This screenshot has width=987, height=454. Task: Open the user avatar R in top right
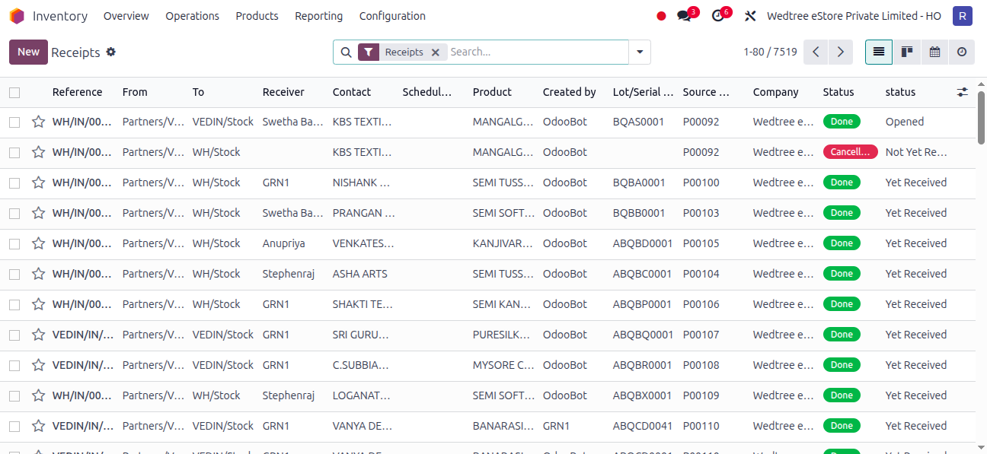click(x=962, y=15)
